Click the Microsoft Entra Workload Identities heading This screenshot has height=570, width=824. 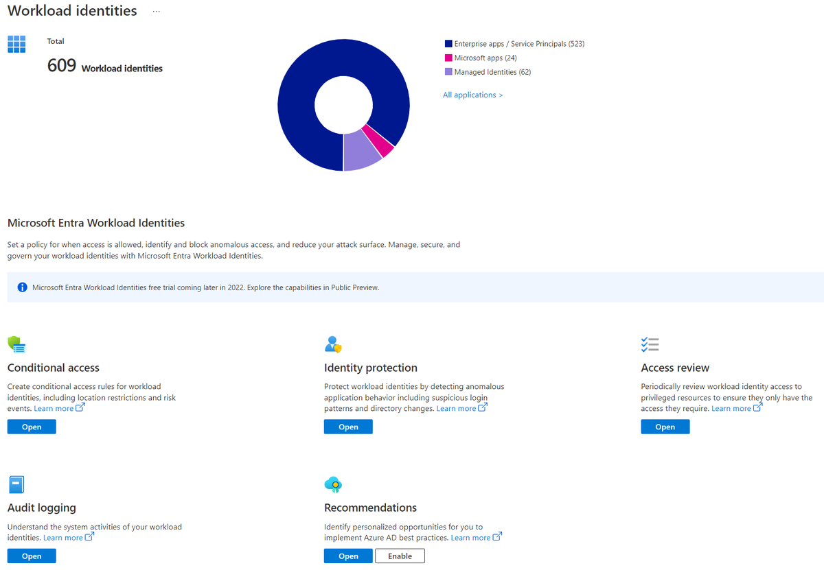[x=96, y=223]
